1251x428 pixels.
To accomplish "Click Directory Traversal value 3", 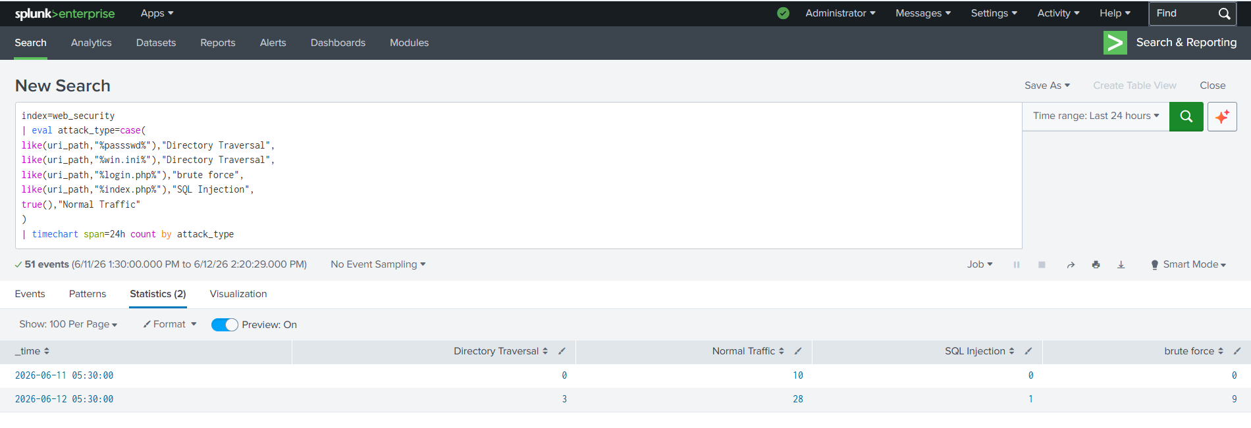I will coord(564,399).
